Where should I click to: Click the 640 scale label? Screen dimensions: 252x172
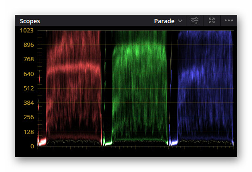click(29, 74)
